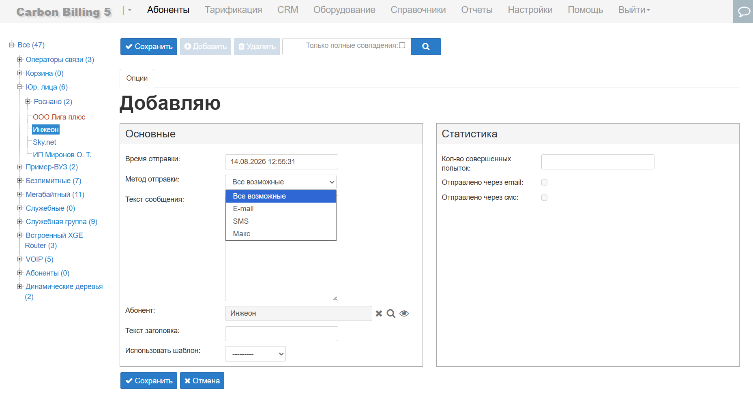Choose Макс sending method
This screenshot has height=402, width=753.
(x=281, y=234)
